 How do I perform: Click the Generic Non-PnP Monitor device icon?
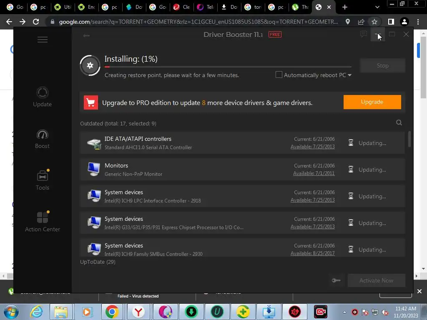pyautogui.click(x=94, y=169)
